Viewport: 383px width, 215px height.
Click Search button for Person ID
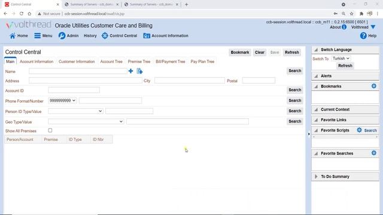(295, 111)
